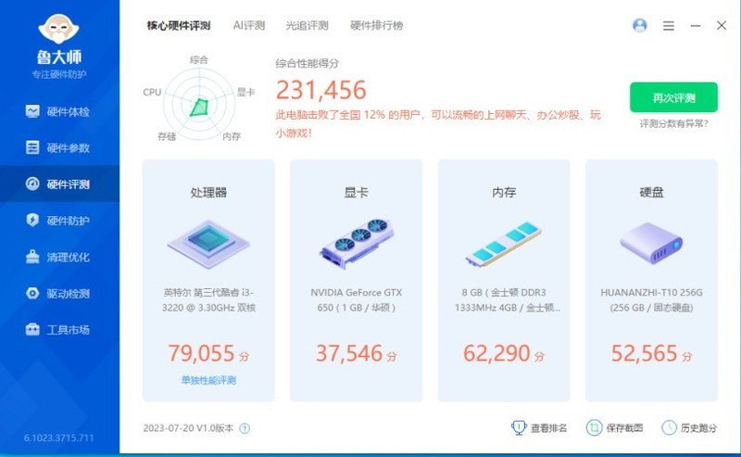Click the 处理器 card title

click(x=208, y=193)
